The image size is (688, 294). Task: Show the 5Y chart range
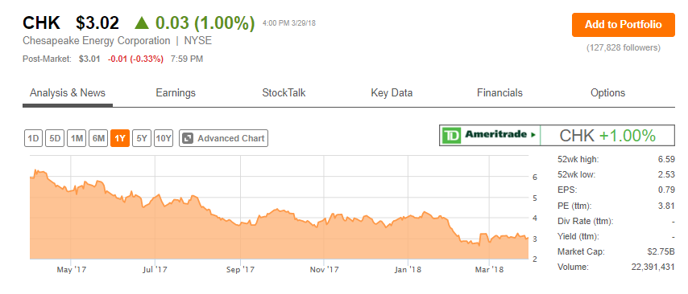point(142,139)
